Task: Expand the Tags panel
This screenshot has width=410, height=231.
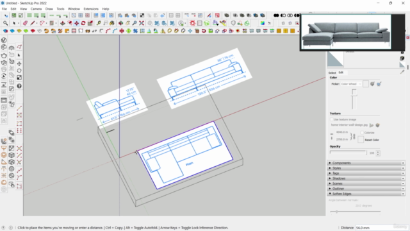Action: click(366, 173)
